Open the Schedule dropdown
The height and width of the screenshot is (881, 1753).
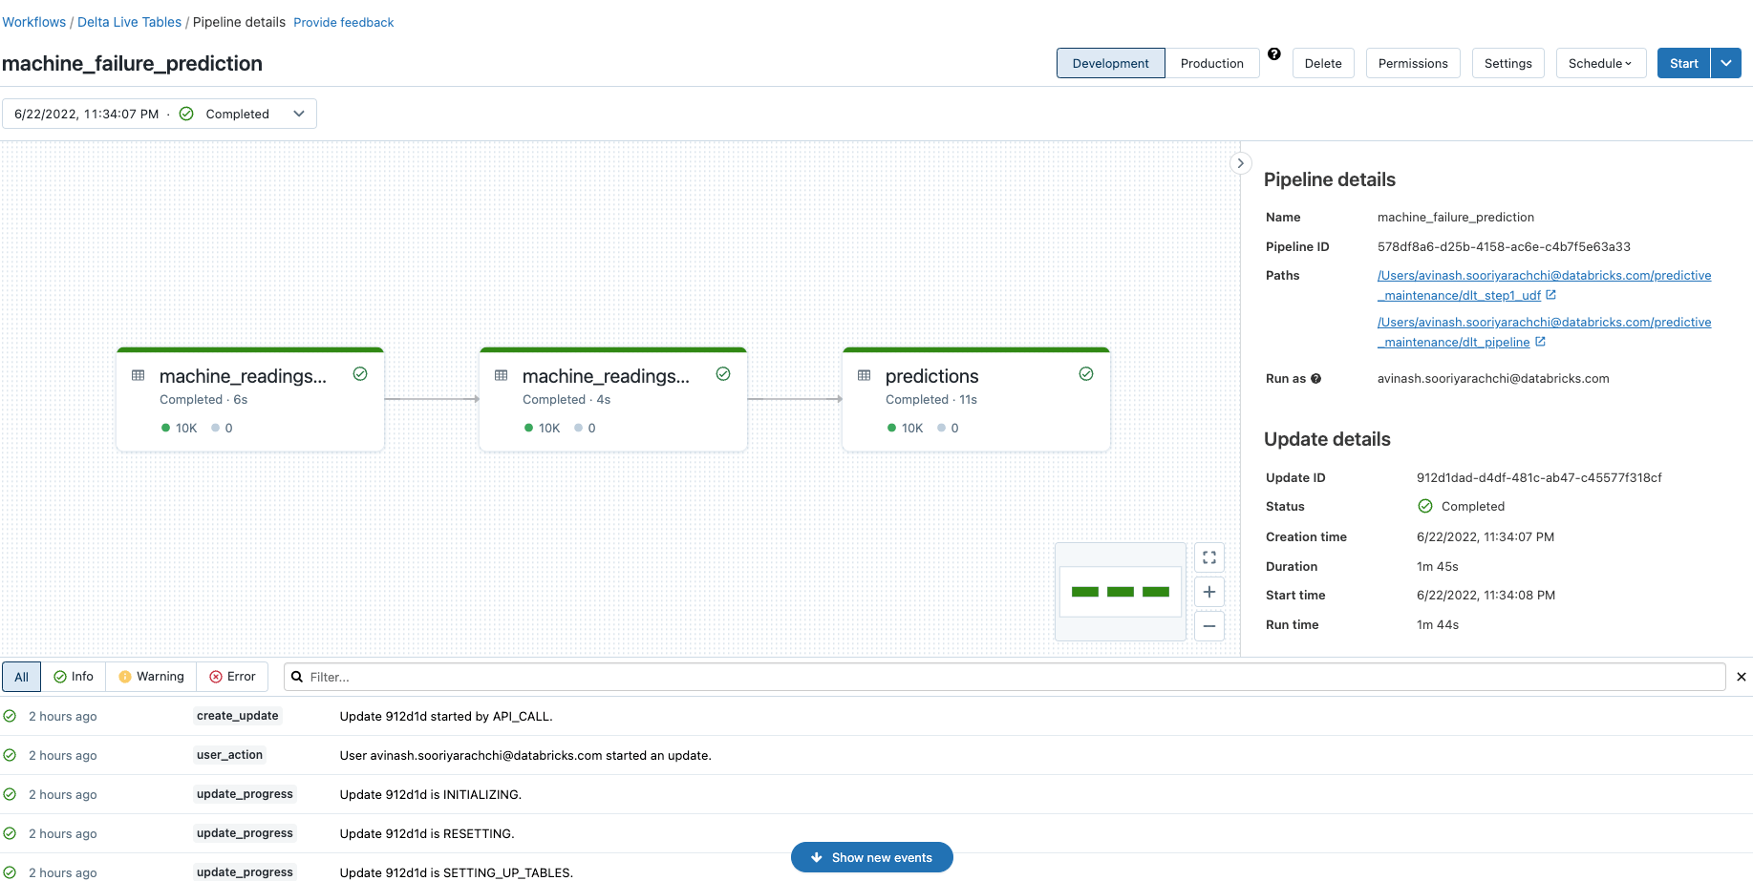point(1600,63)
